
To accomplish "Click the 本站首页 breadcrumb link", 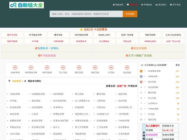I will [17, 81].
